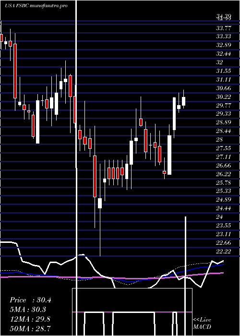240x336 pixels.
Task: Select the 22.66 price label
Action: [x=224, y=242]
